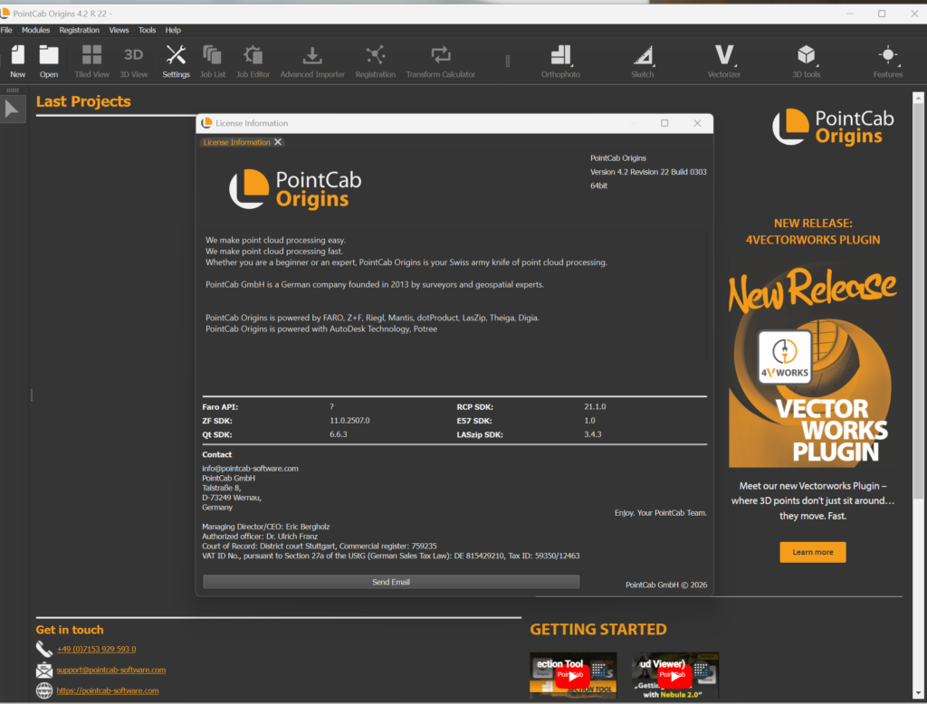Screen dimensions: 927x704
Task: Click the info@pointcab-software.com contact text
Action: pos(250,468)
